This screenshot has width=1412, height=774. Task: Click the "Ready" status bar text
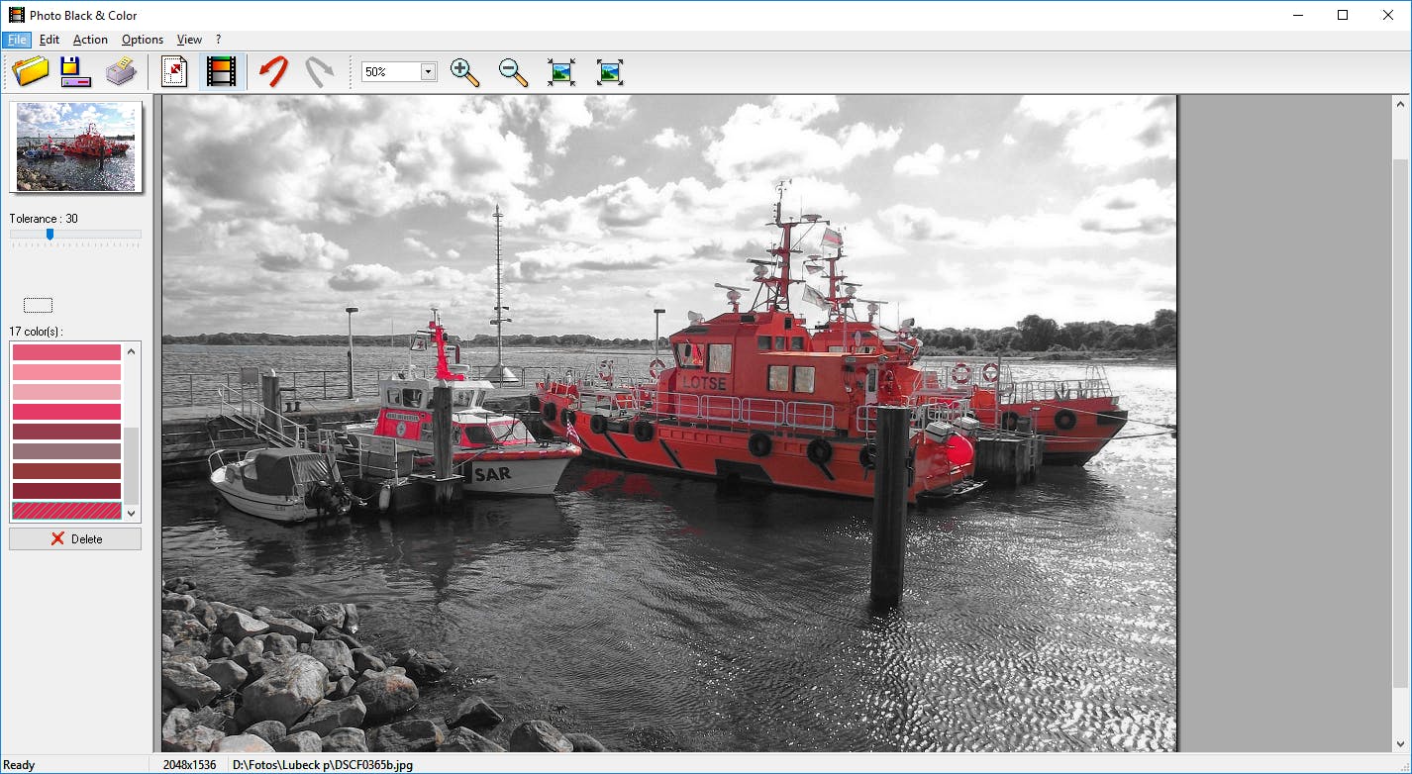point(19,764)
